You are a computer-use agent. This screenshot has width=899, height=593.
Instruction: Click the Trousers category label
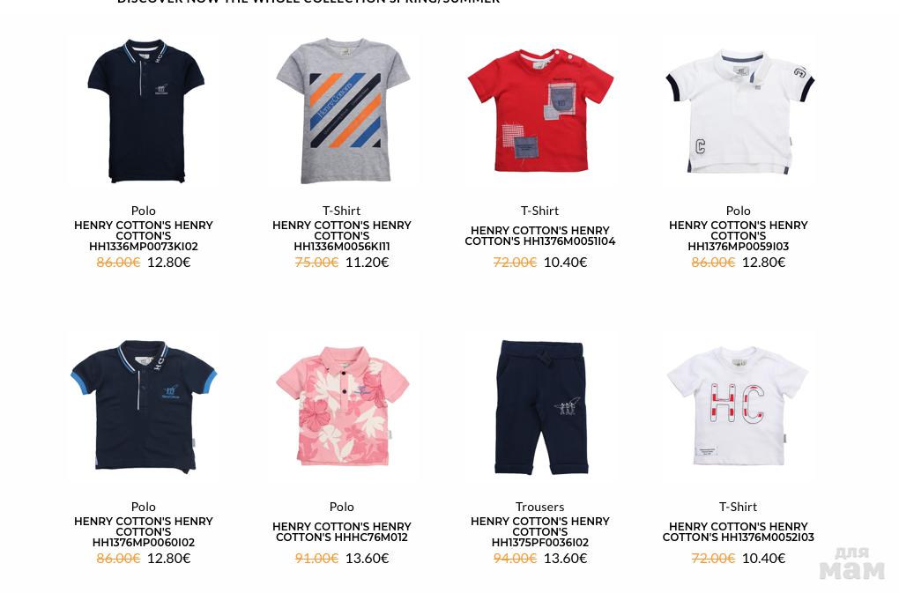coord(540,507)
